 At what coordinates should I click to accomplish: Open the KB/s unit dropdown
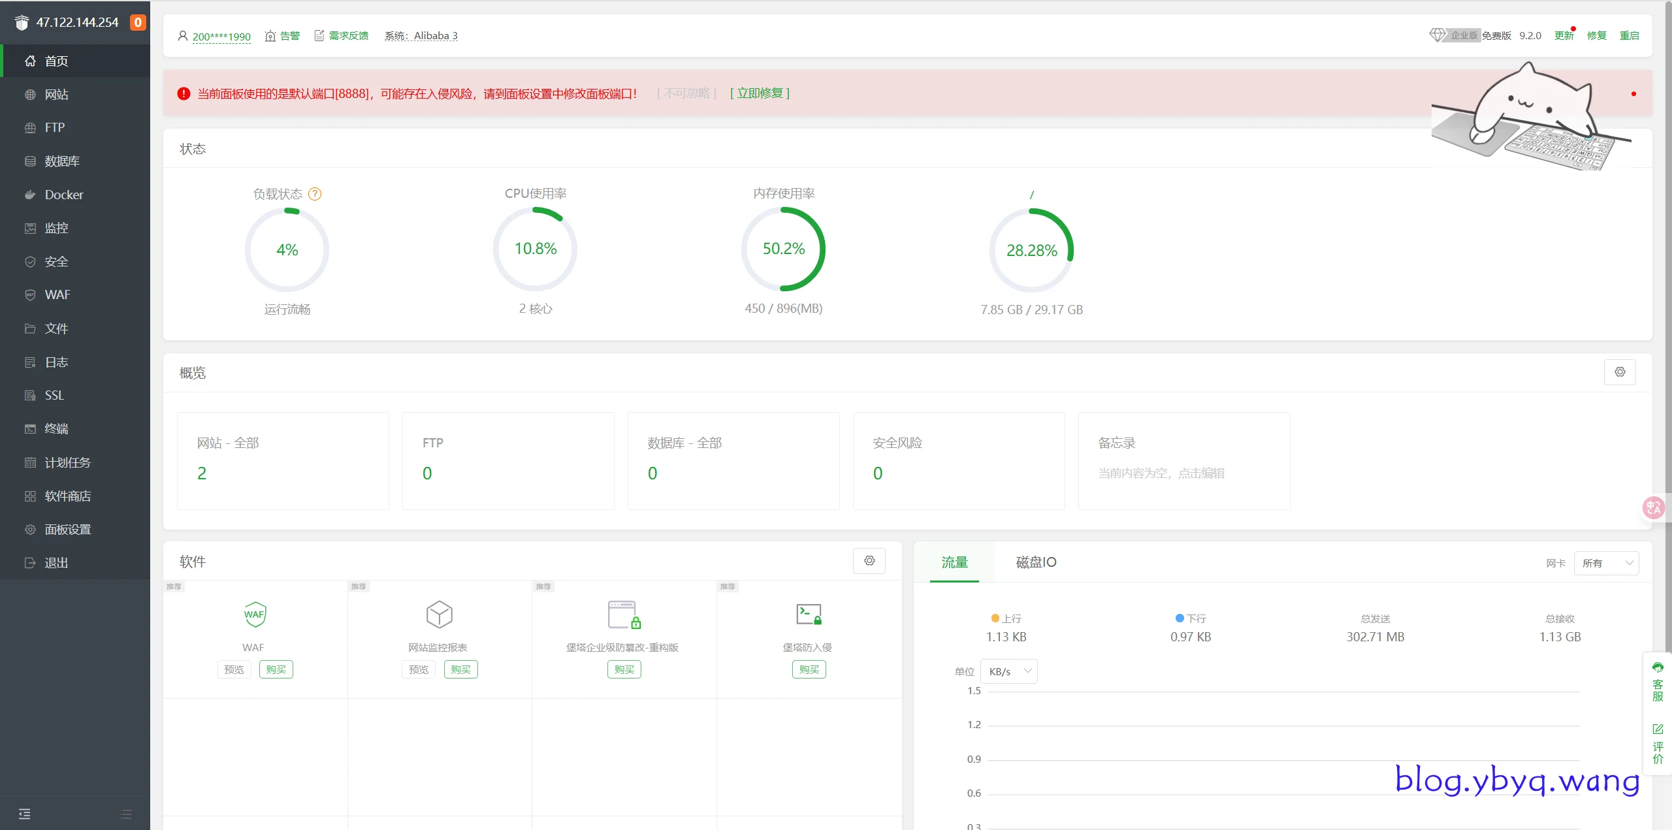(1010, 671)
